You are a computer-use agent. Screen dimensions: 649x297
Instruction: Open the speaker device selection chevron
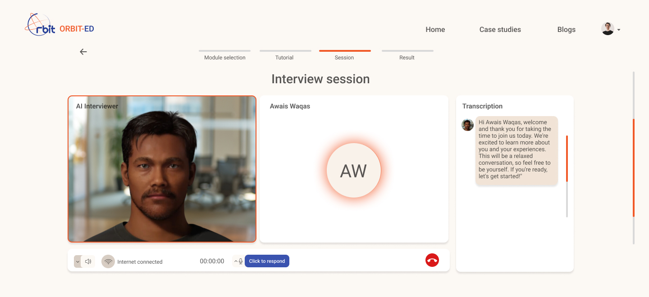(x=77, y=261)
